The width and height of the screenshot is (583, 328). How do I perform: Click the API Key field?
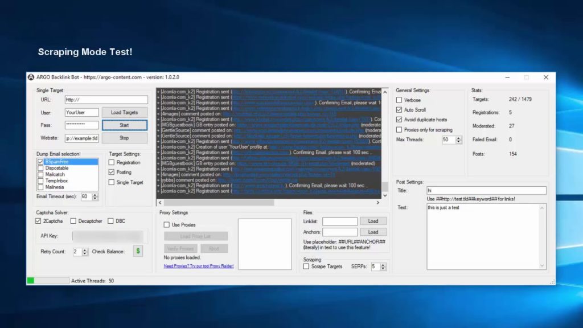108,236
